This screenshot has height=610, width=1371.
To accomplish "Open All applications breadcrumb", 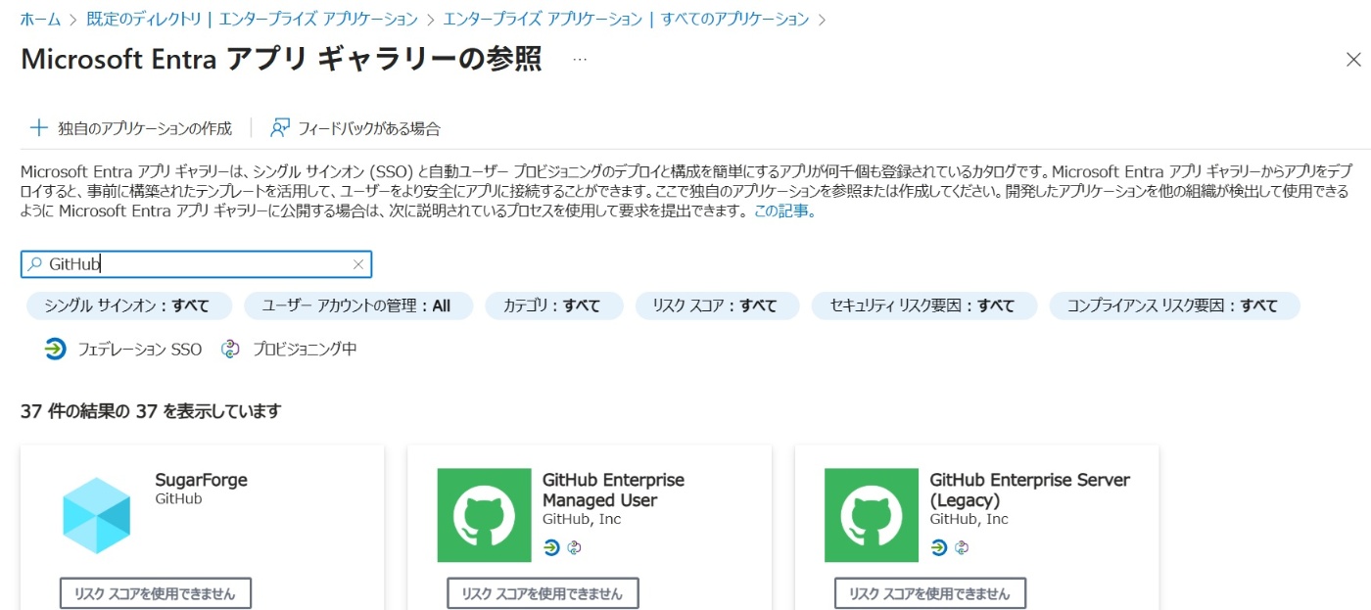I will [x=626, y=19].
